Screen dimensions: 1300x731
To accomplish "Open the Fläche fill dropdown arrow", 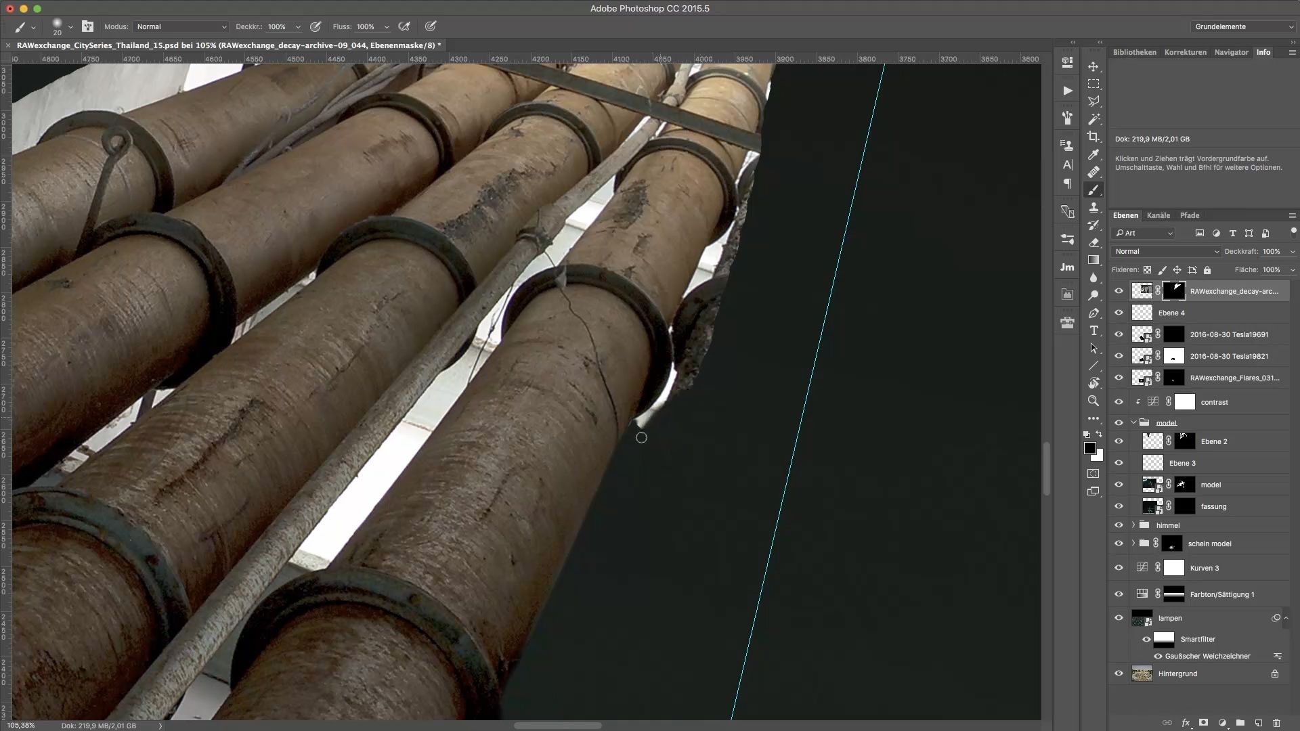I will point(1293,270).
